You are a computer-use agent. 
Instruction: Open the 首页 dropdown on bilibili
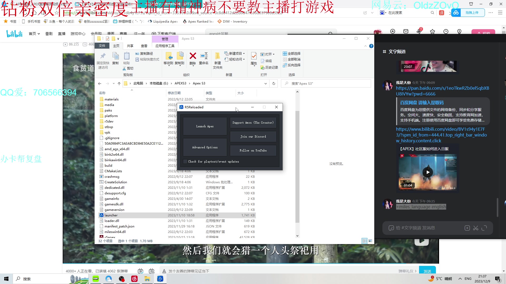pos(34,34)
